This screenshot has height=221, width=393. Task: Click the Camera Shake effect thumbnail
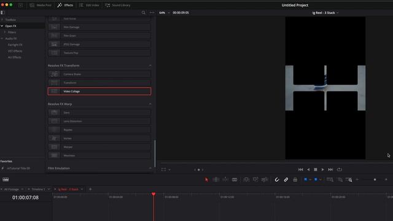point(54,74)
